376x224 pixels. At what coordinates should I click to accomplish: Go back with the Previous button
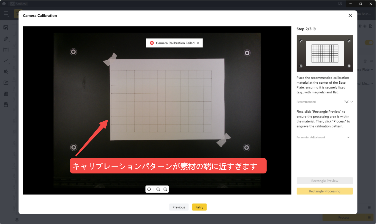(x=179, y=207)
